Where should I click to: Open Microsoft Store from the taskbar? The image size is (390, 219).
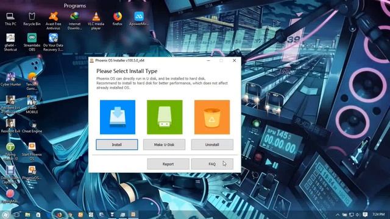38,215
